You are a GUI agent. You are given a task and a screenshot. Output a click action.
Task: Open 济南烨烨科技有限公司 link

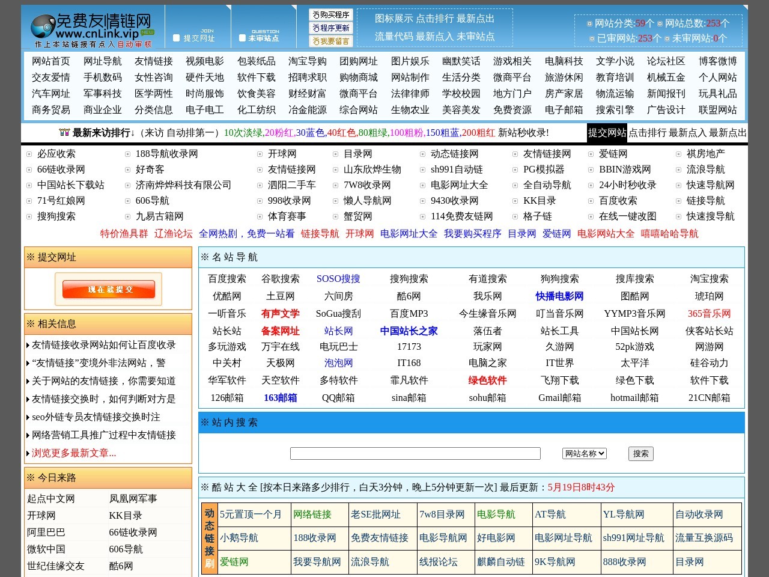(183, 185)
